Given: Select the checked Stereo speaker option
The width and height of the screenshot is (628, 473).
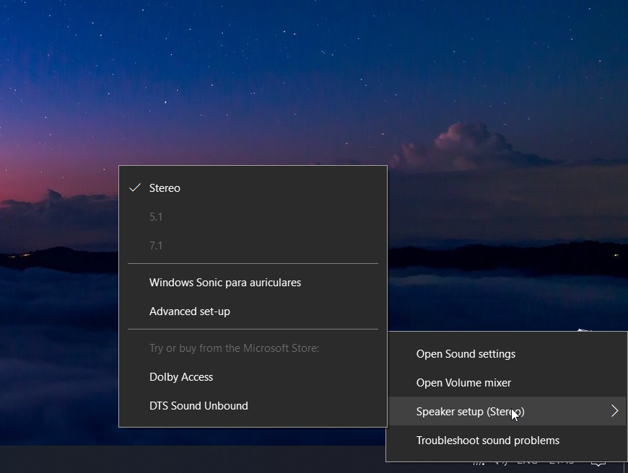Looking at the screenshot, I should tap(253, 188).
